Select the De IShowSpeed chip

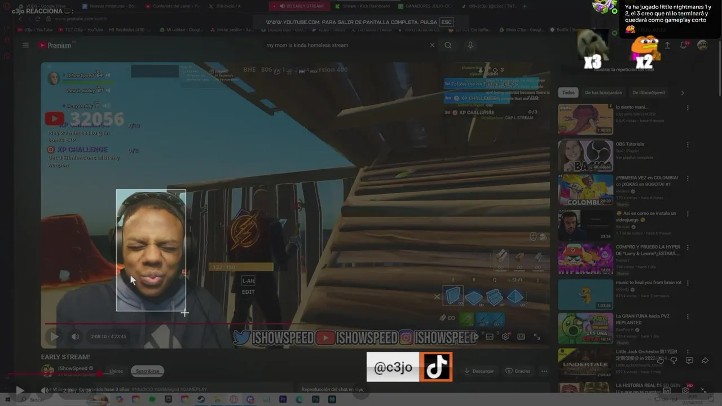point(649,92)
